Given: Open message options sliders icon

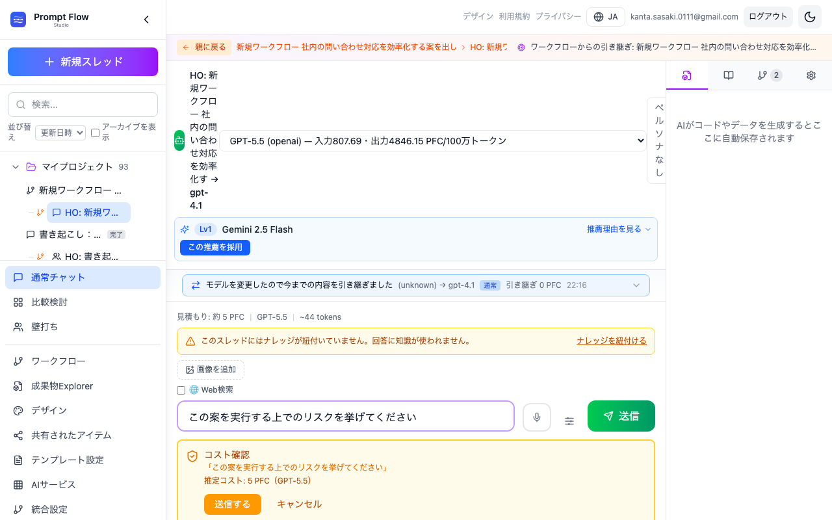Looking at the screenshot, I should [x=569, y=421].
